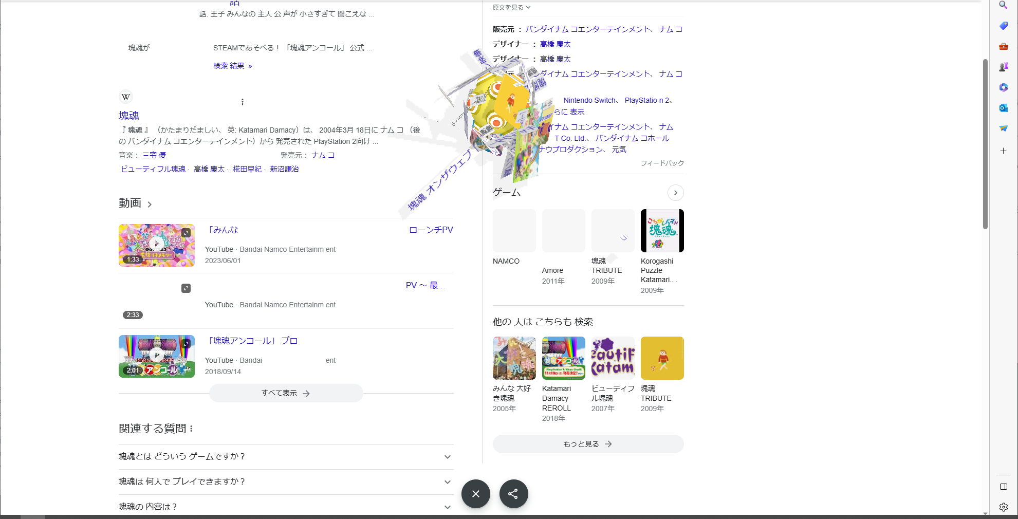Click the フィードバック link
Image resolution: width=1018 pixels, height=519 pixels.
click(x=662, y=163)
